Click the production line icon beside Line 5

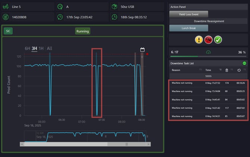(x=6, y=7)
